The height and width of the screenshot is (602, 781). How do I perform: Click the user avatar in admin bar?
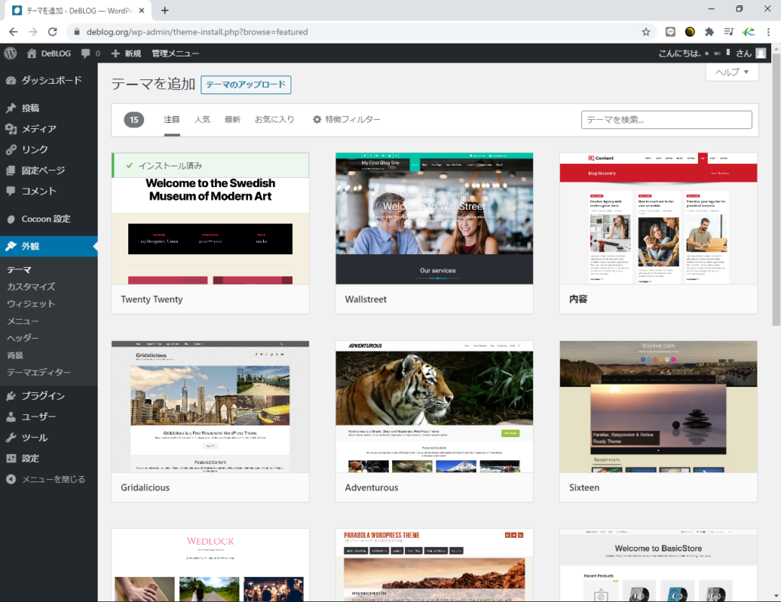click(760, 53)
